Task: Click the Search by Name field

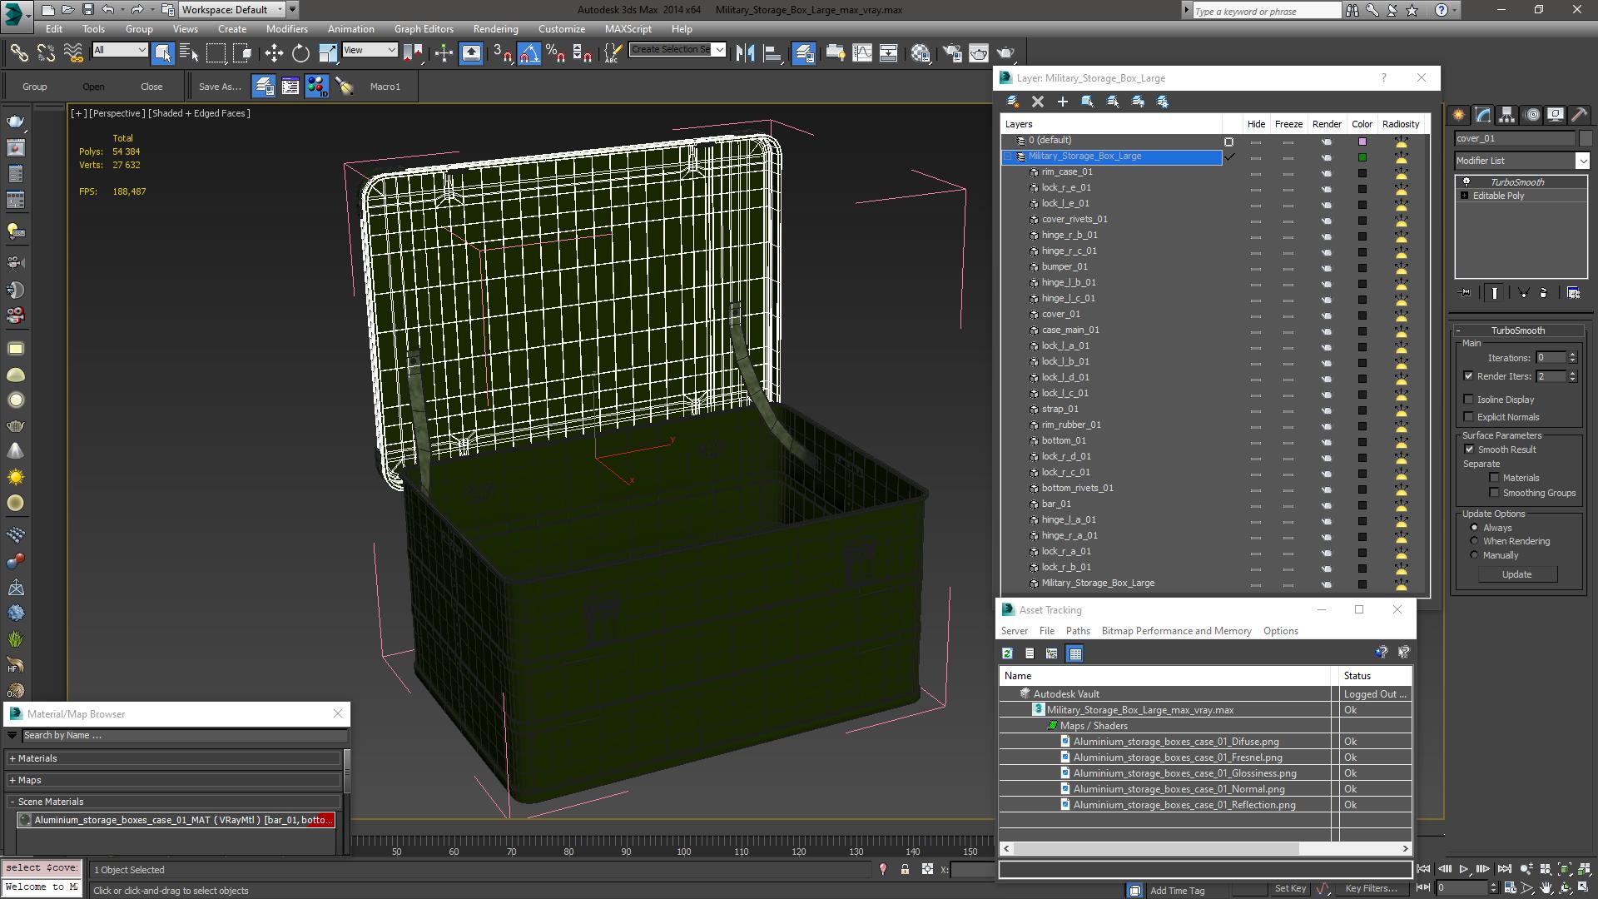Action: point(183,735)
